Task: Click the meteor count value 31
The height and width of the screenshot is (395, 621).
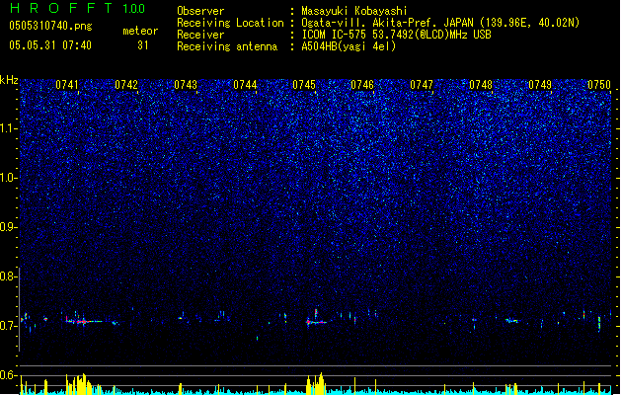Action: coord(143,45)
